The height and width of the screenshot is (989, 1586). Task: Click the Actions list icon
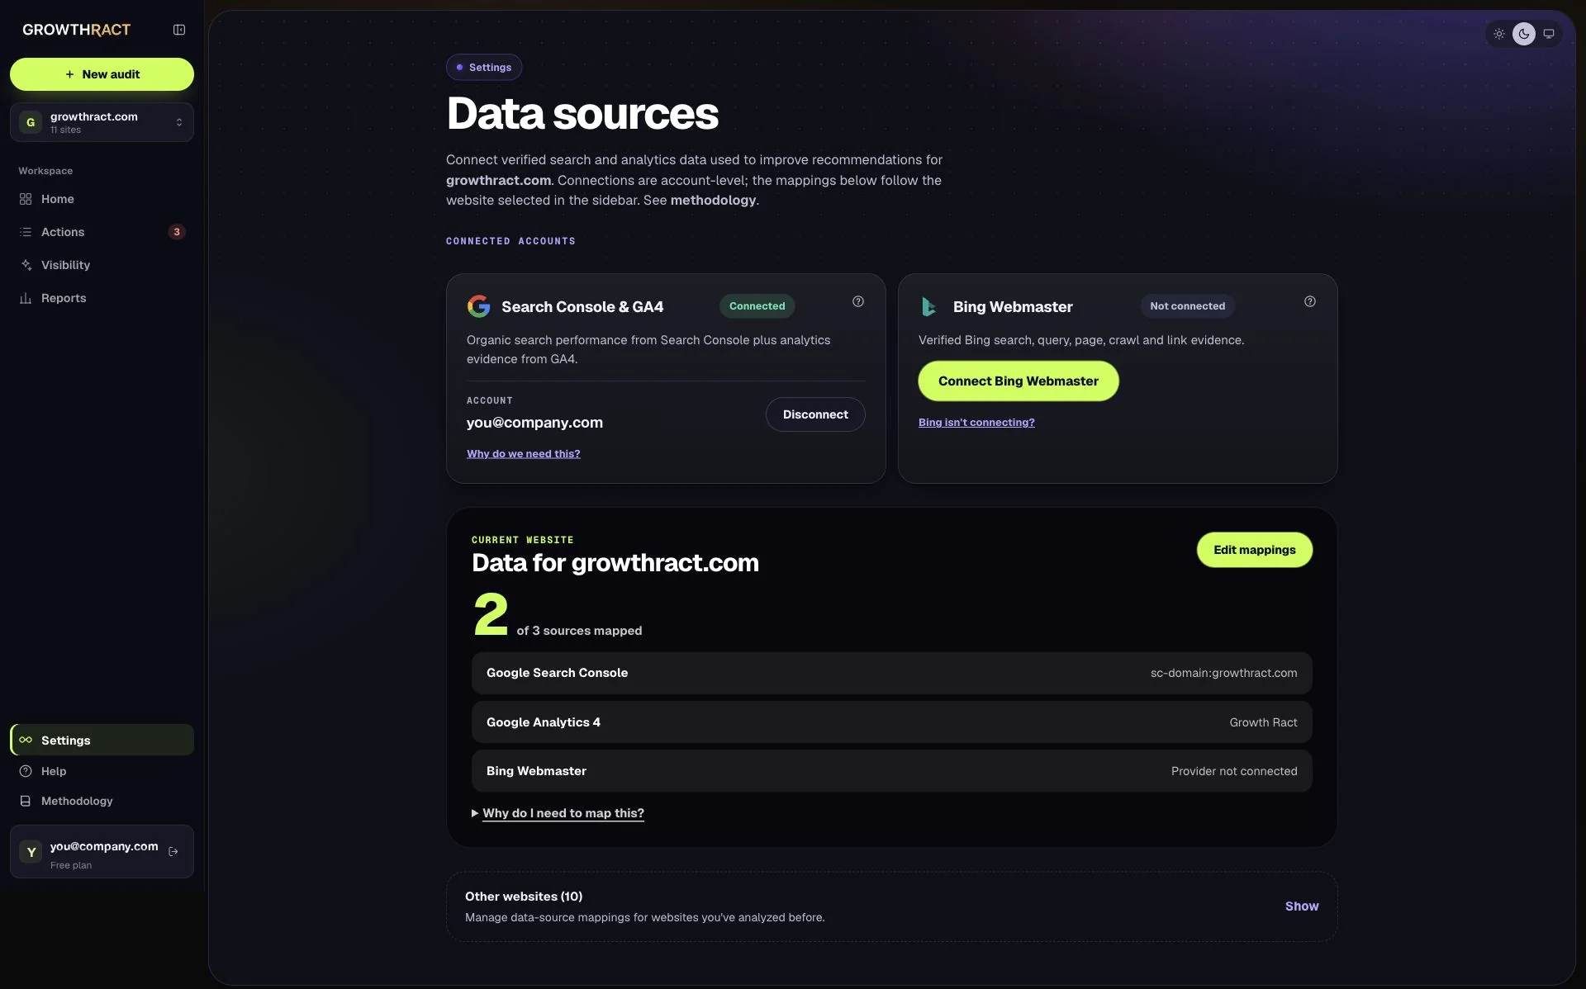pyautogui.click(x=26, y=232)
